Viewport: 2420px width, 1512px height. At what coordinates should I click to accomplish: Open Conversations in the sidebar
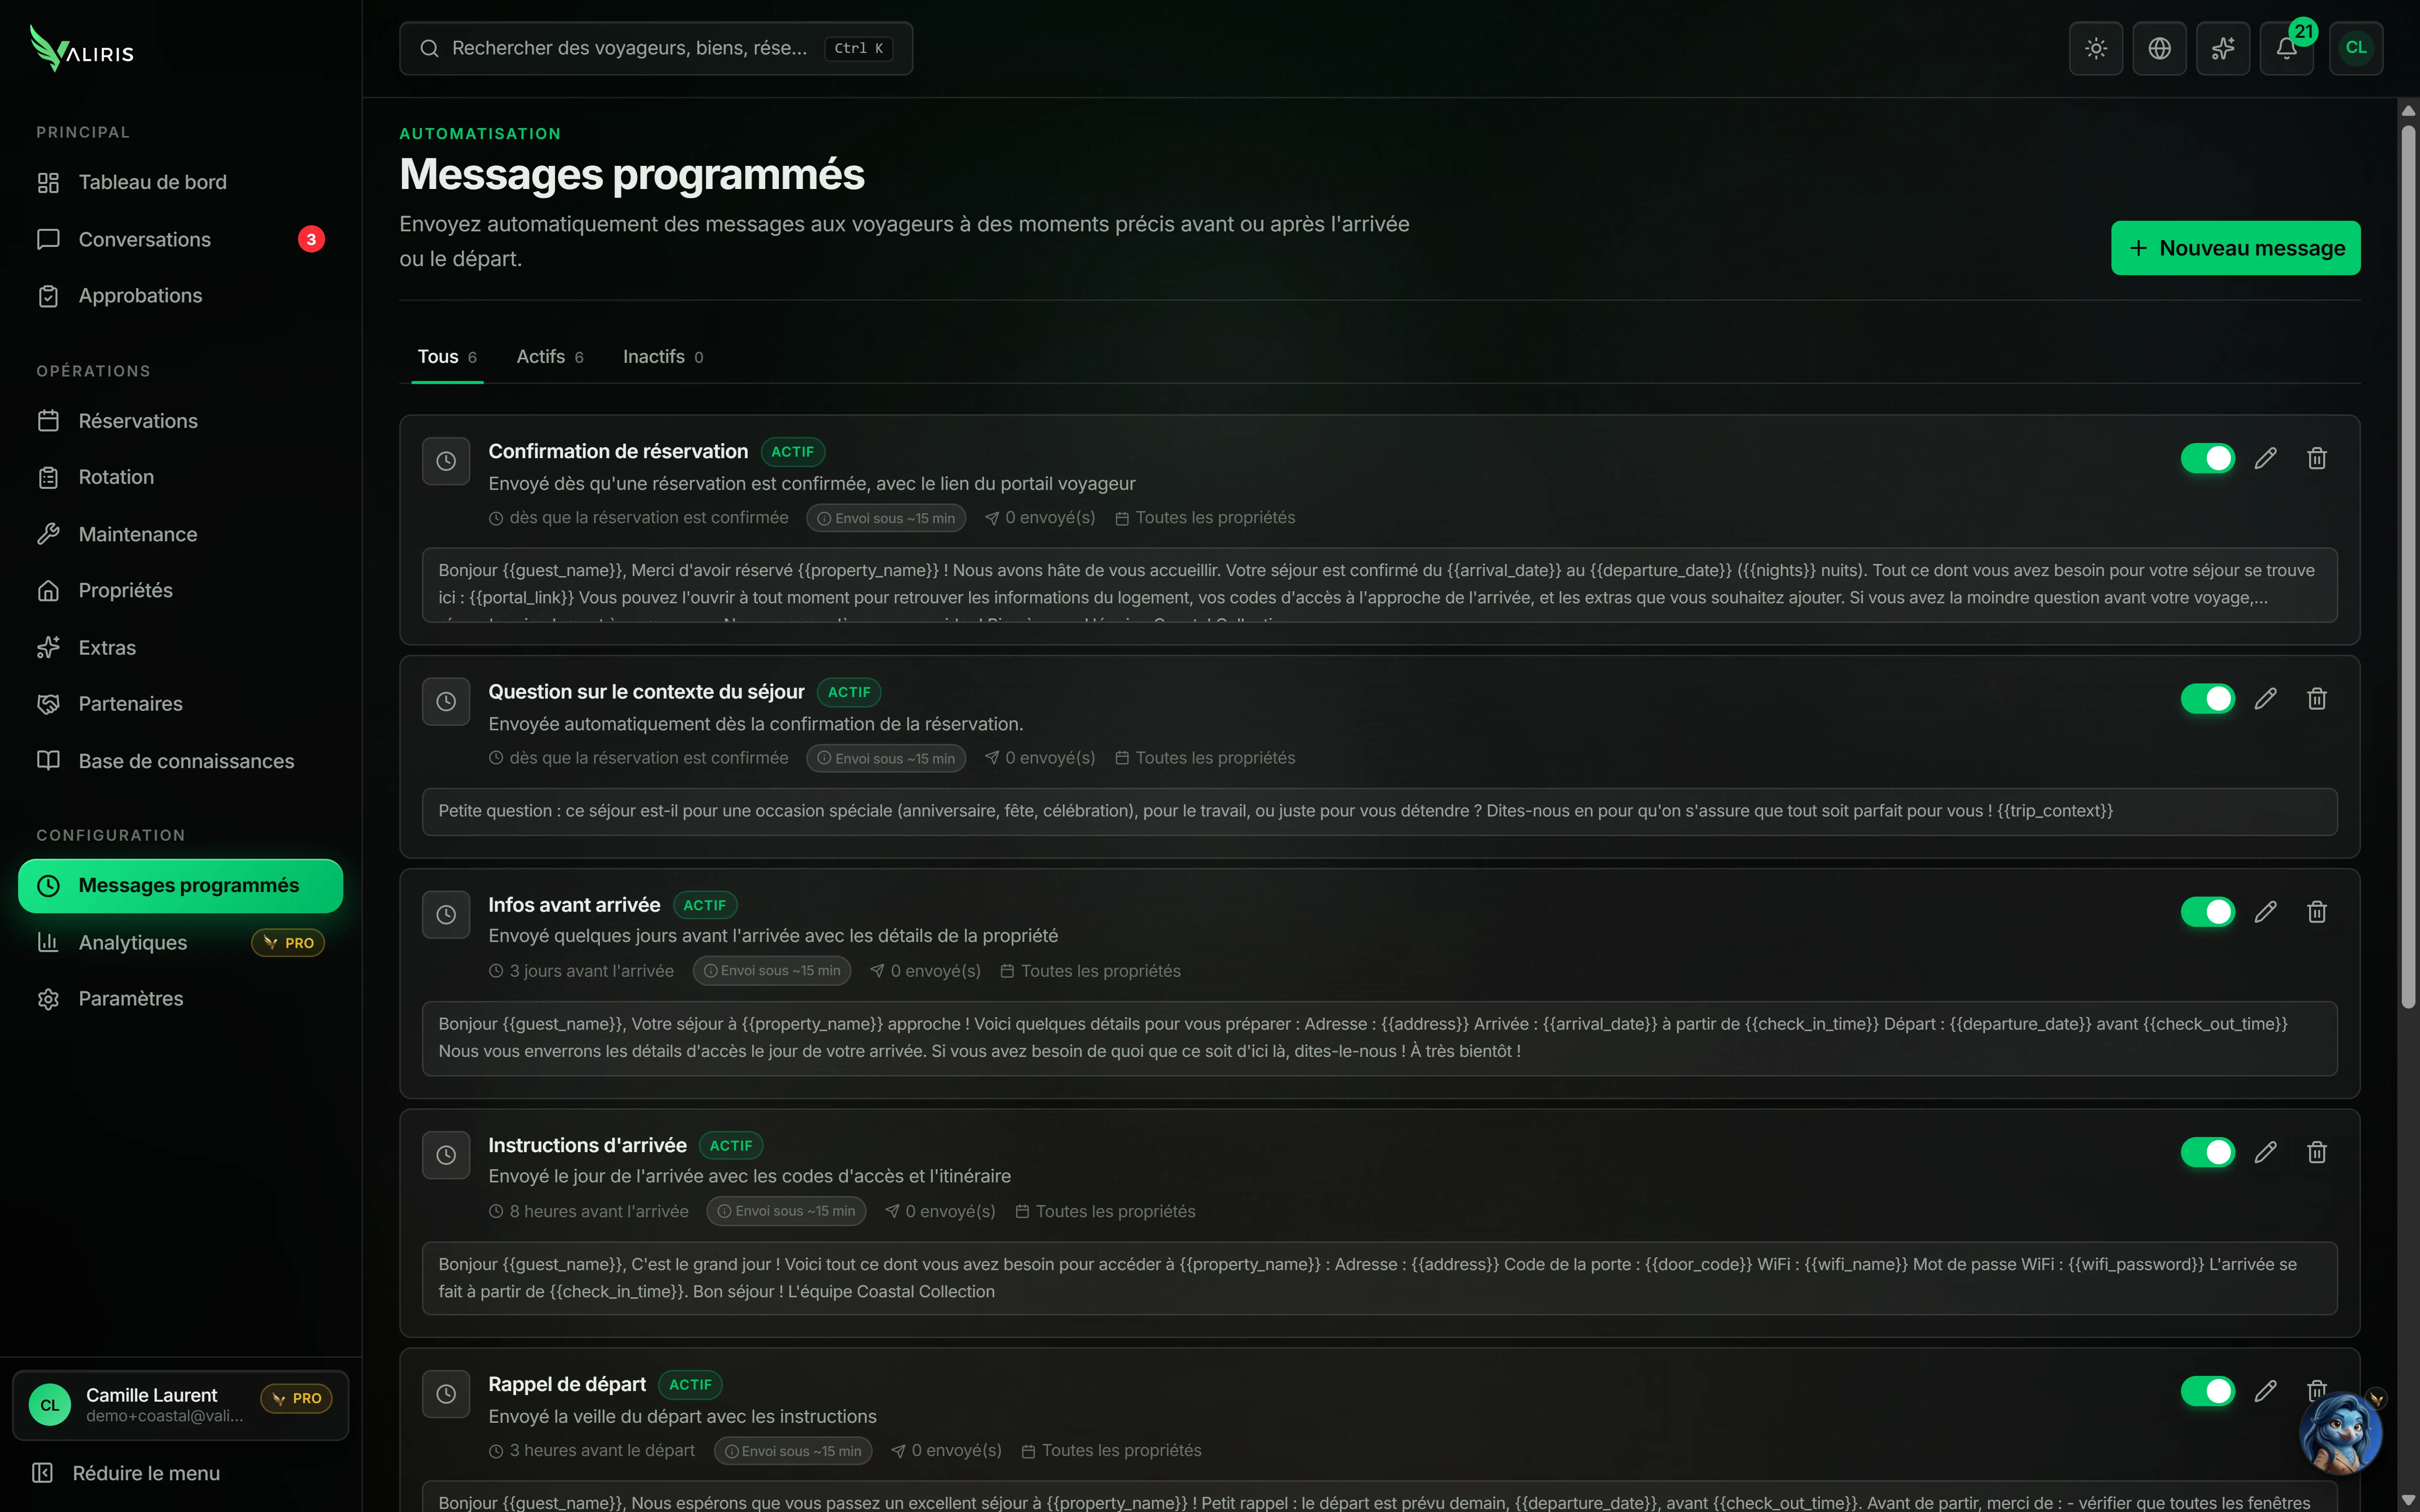[181, 239]
